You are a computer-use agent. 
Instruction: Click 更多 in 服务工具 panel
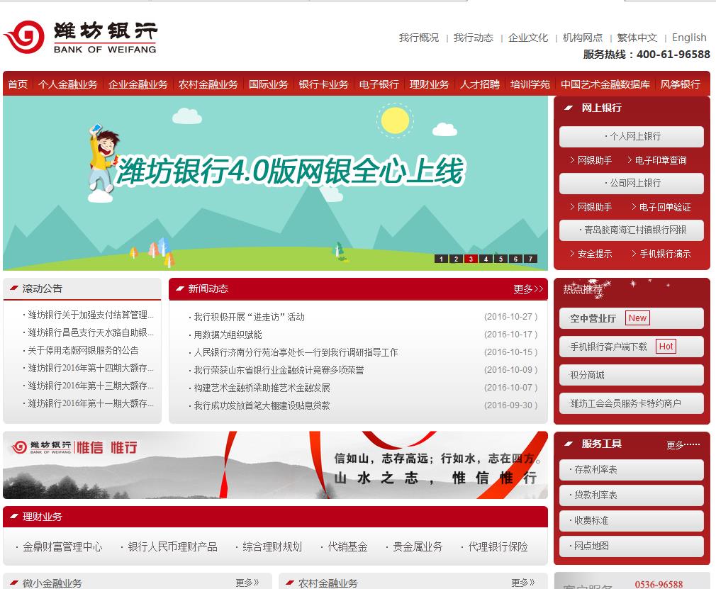pos(683,444)
